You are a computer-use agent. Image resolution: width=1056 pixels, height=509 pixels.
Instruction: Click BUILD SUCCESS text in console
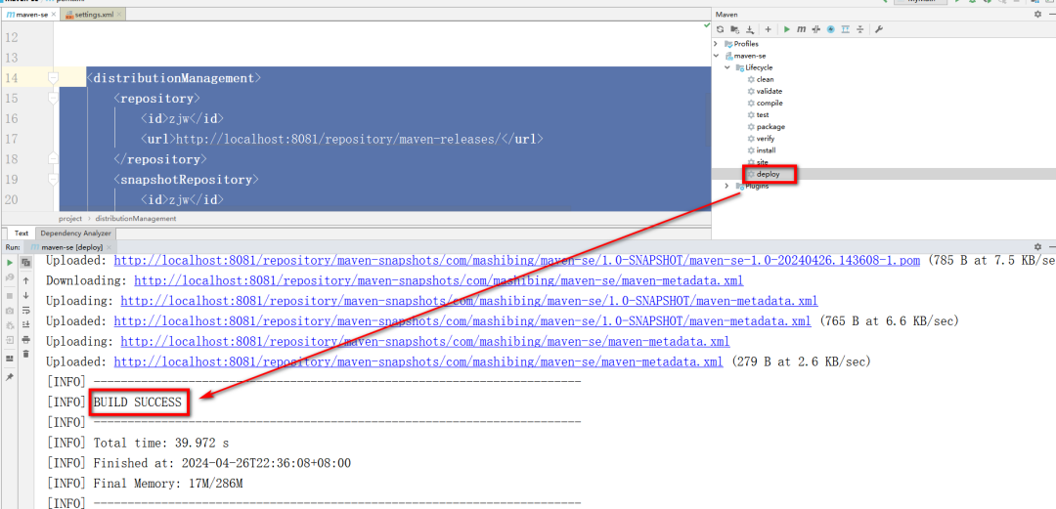click(138, 403)
